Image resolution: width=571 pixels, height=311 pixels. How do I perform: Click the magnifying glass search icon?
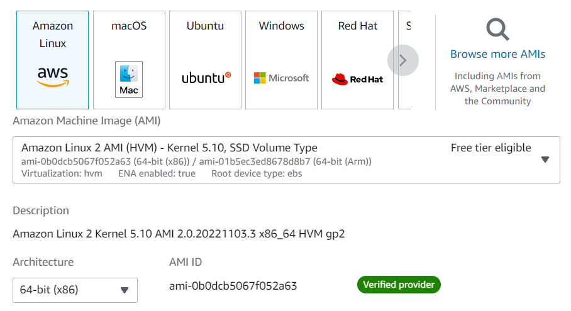pyautogui.click(x=497, y=29)
